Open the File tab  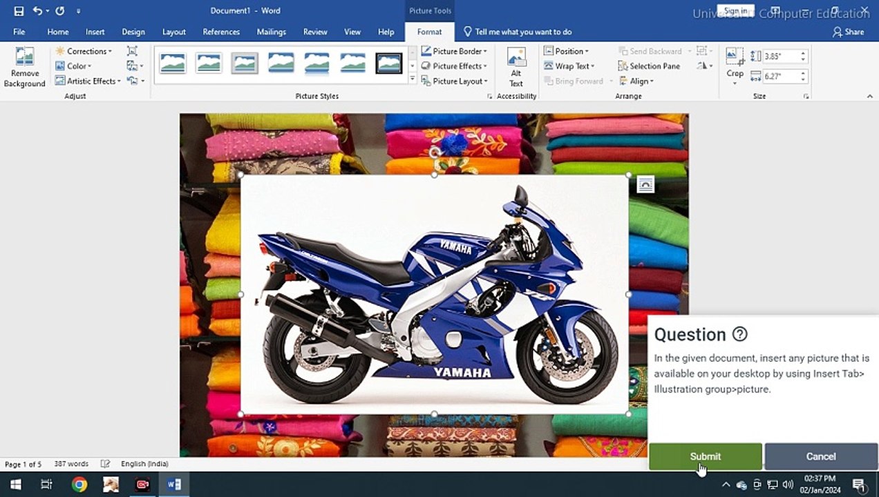coord(19,32)
